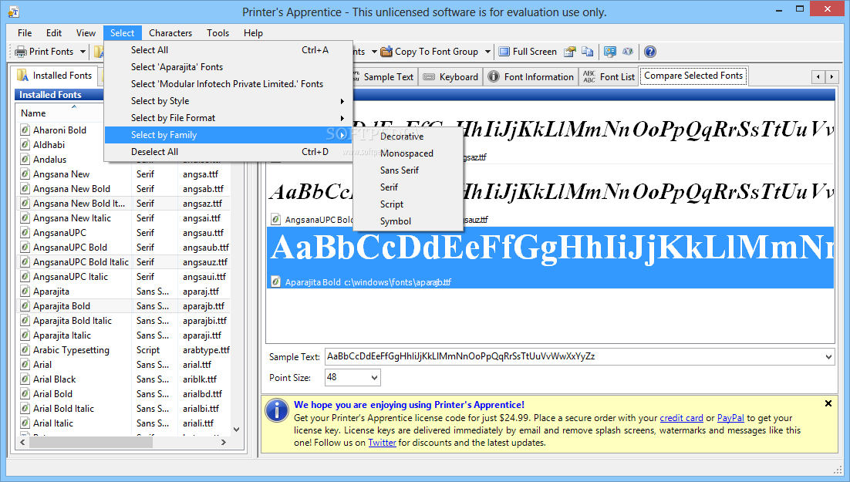Select Aharoni Bold in the font list
Viewport: 850px width, 482px height.
[59, 130]
